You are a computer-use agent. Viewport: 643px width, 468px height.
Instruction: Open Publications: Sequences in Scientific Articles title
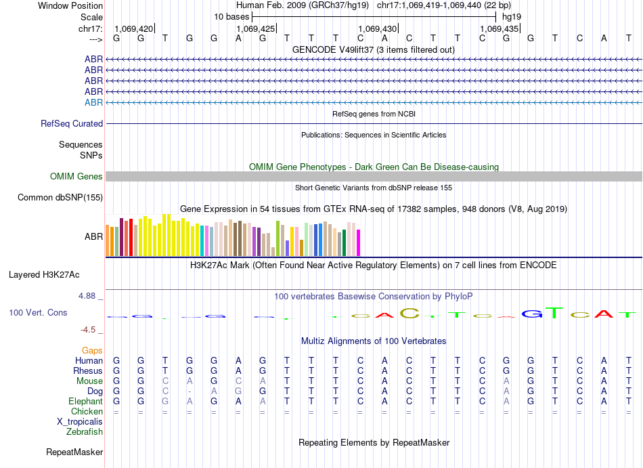tap(374, 135)
